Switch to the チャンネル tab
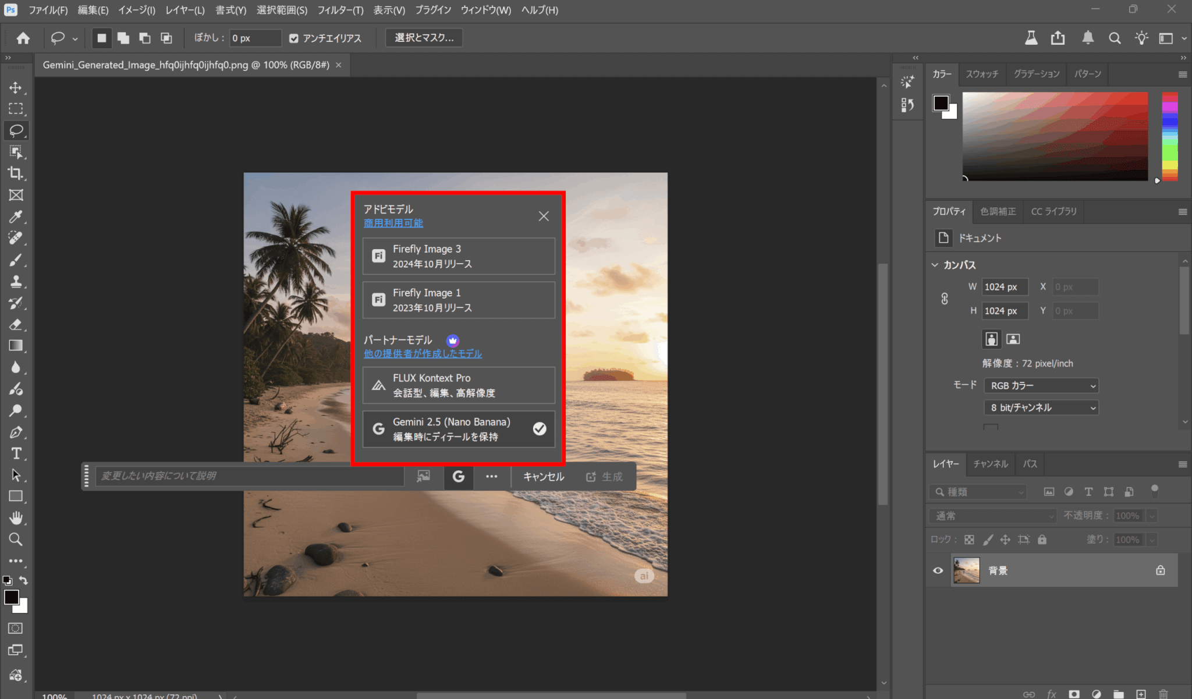Image resolution: width=1192 pixels, height=699 pixels. point(990,464)
